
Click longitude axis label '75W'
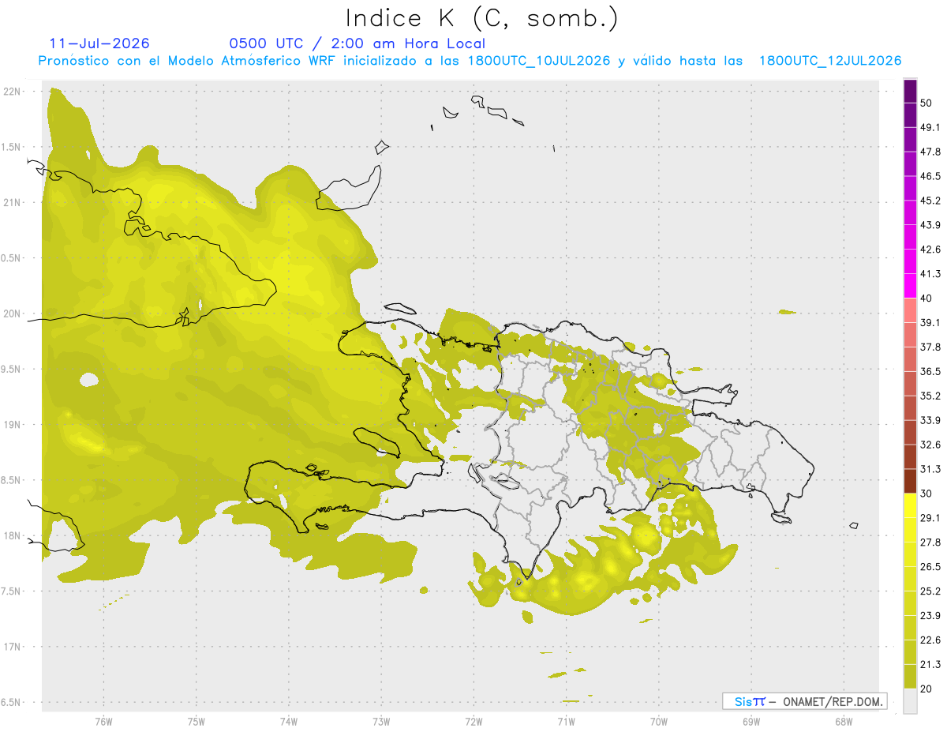197,720
